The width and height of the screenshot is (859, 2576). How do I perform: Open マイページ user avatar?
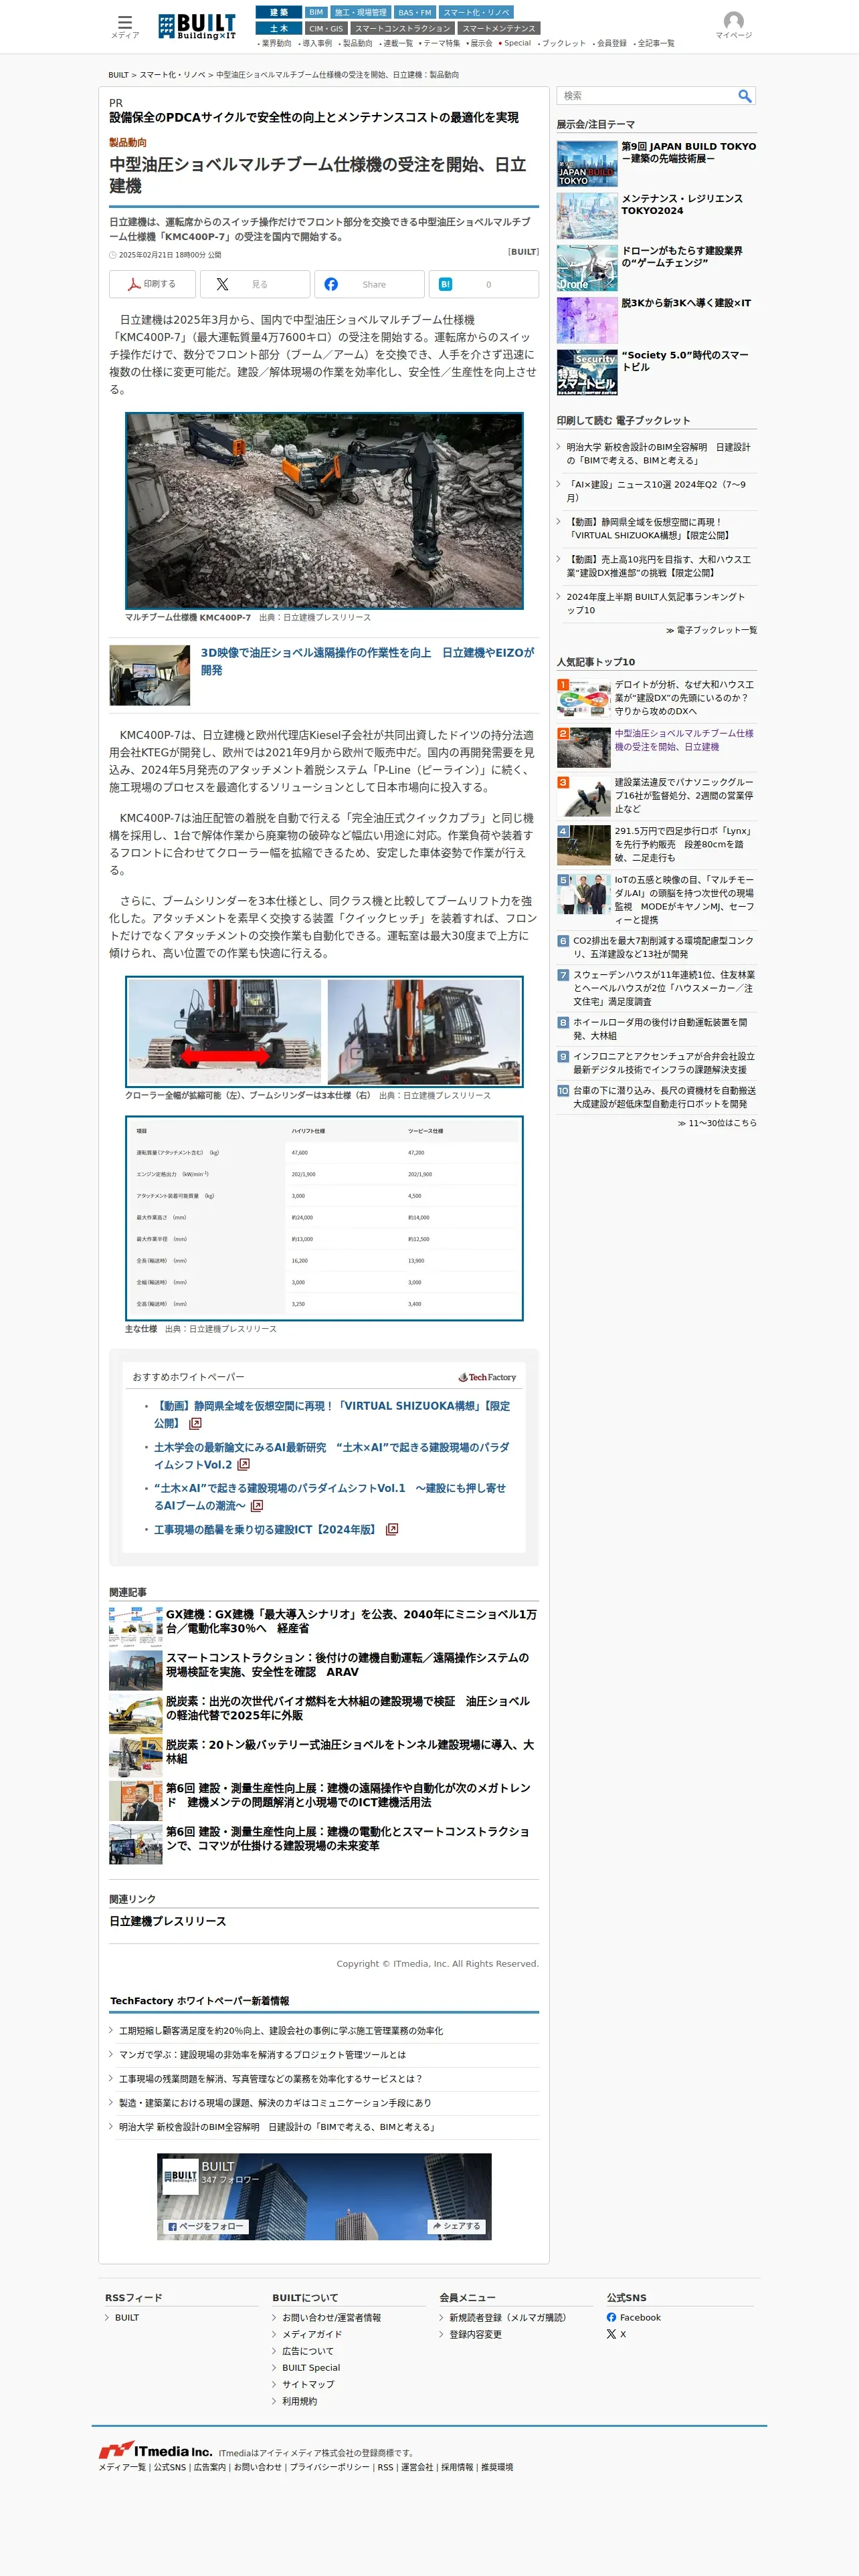click(x=733, y=25)
